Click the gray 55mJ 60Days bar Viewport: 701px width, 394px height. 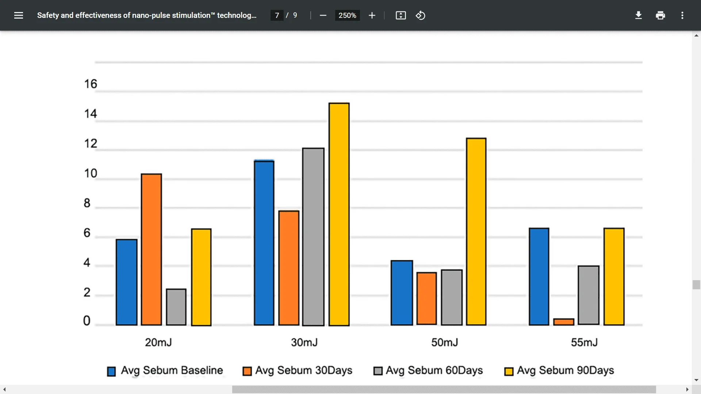(589, 295)
